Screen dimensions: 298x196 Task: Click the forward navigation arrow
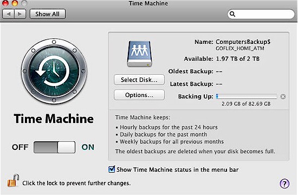point(20,14)
